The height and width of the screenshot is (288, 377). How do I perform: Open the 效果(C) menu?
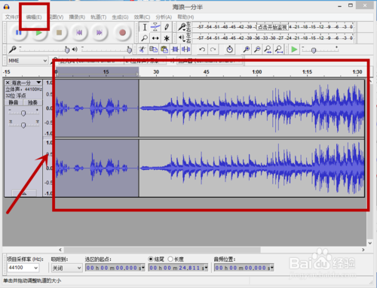[142, 17]
